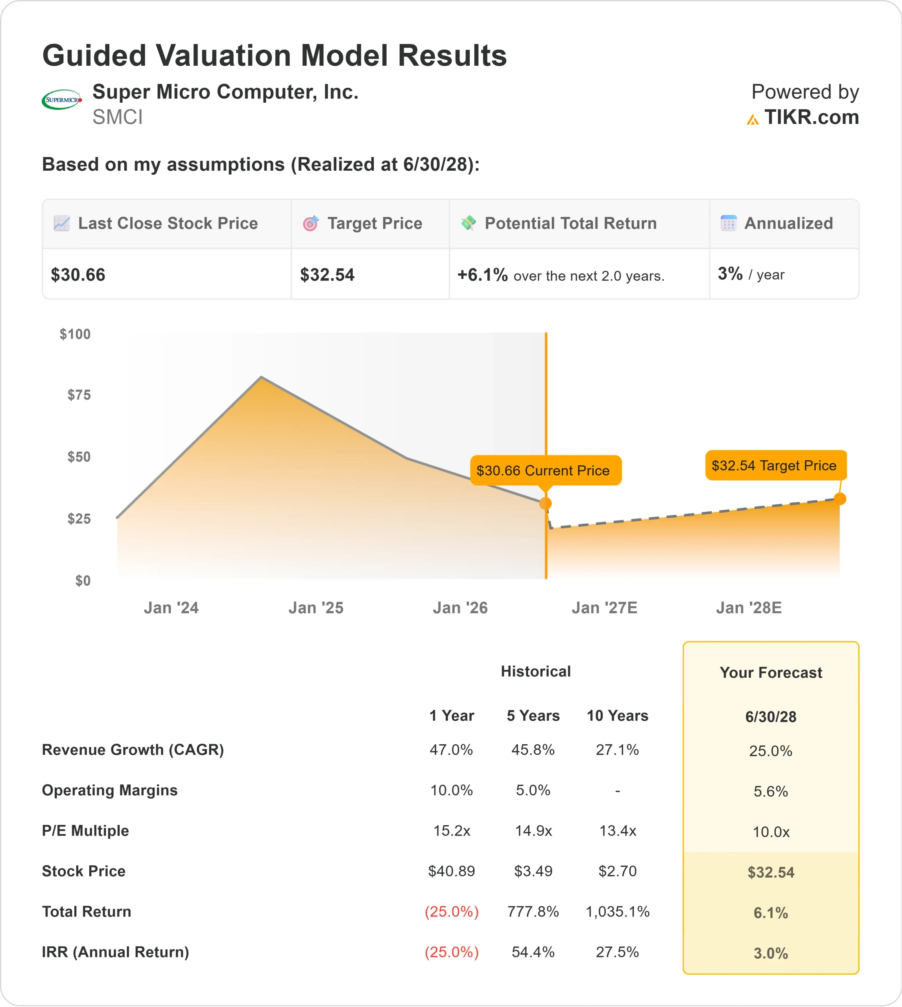
Task: Click the current price dot on chart
Action: (546, 503)
